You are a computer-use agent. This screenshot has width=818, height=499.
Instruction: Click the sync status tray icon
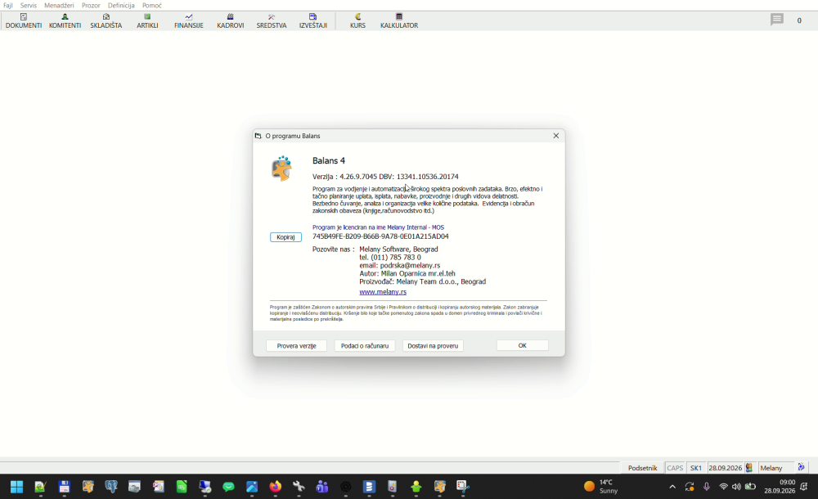click(689, 487)
